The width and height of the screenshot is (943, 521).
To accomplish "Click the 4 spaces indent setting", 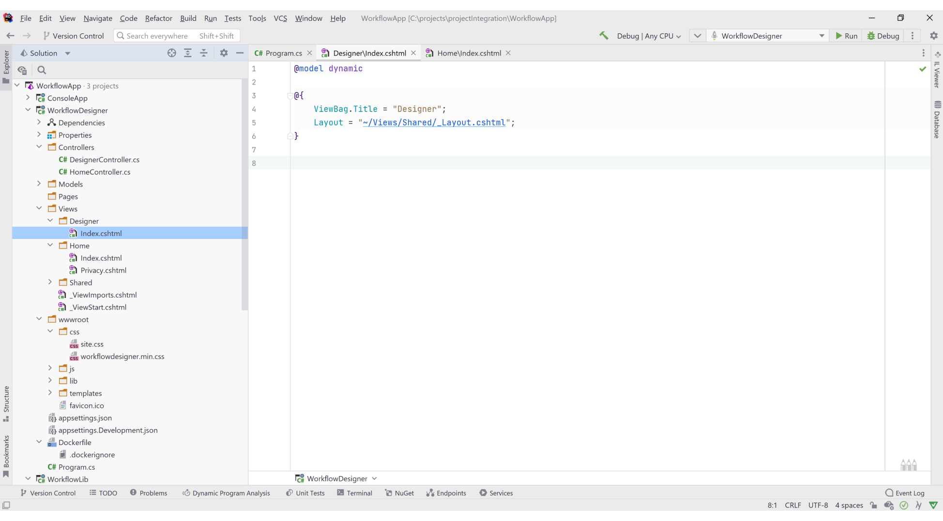I will [849, 505].
